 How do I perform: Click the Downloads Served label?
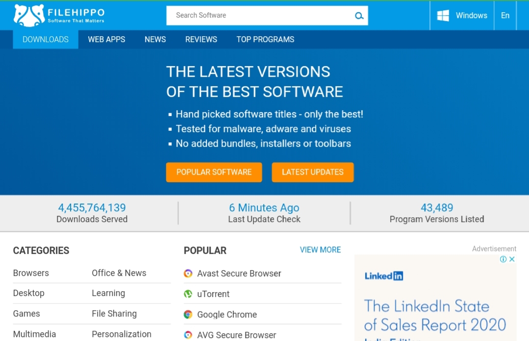[x=92, y=219]
